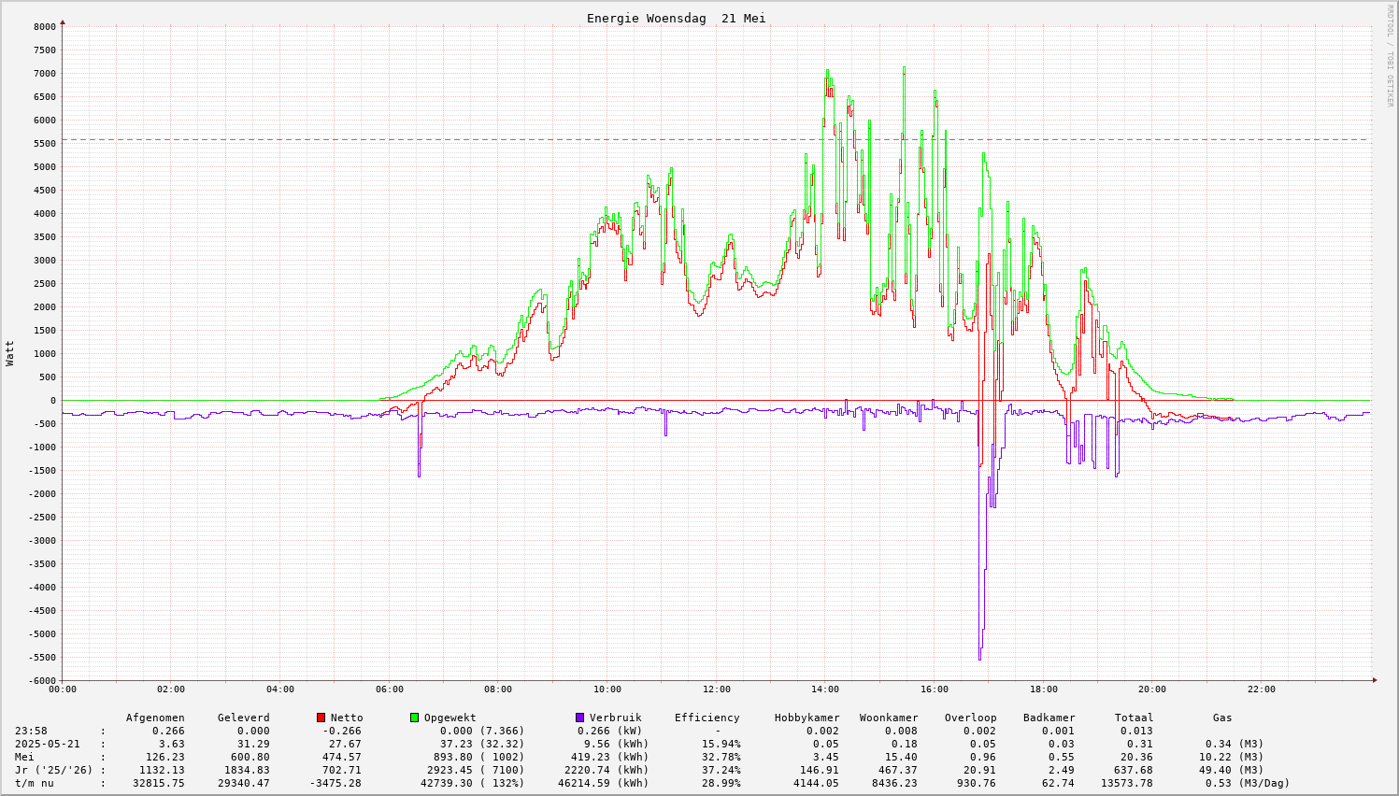The height and width of the screenshot is (796, 1399).
Task: Click the green Opgewekt legend swatch
Action: tap(415, 718)
